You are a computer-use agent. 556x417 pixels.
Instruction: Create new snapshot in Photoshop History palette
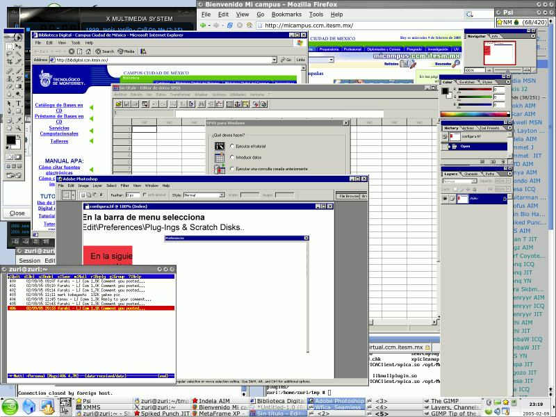tap(493, 161)
